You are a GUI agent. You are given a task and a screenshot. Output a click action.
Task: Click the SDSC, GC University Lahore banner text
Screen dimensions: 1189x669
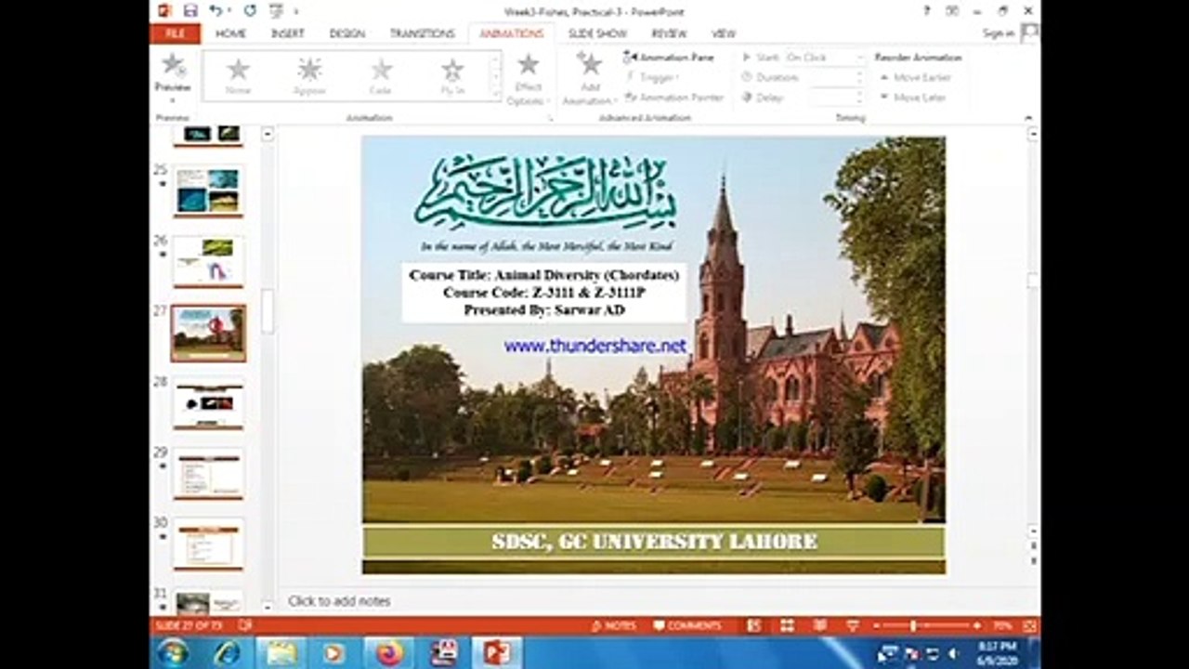[x=654, y=542]
